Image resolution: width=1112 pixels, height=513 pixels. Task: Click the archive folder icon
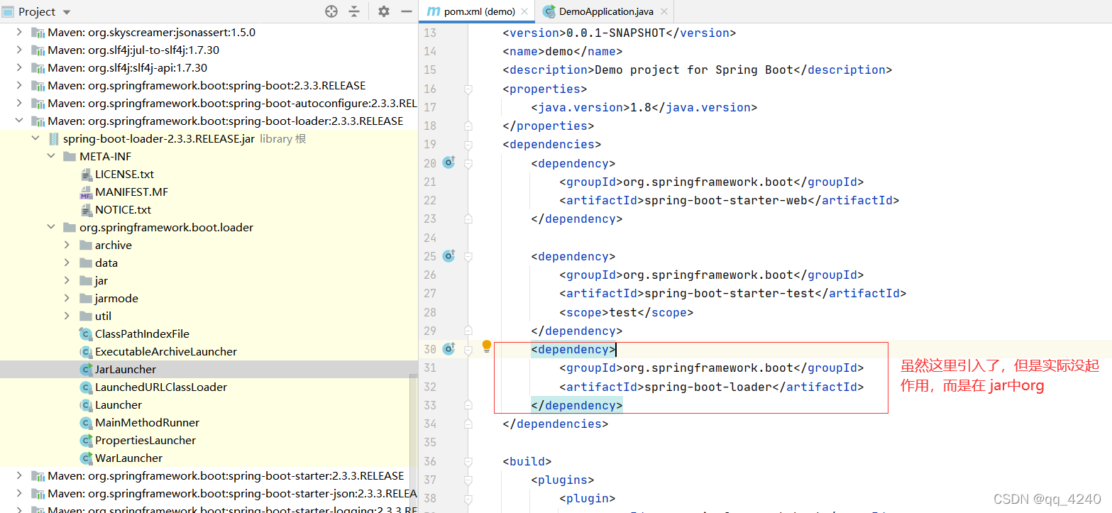[86, 246]
